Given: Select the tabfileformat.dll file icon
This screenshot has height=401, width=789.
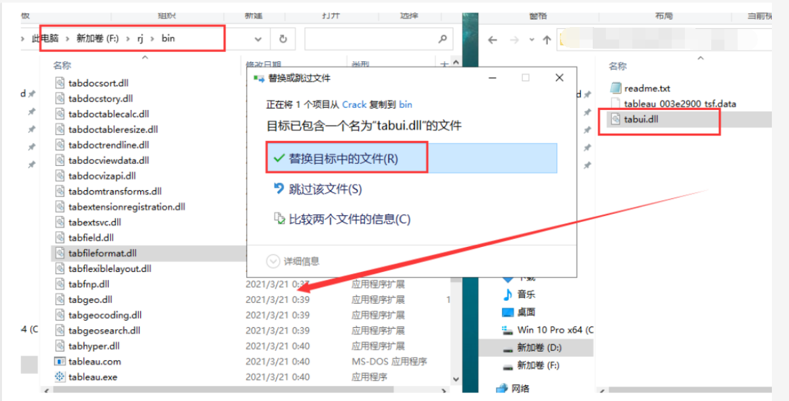Looking at the screenshot, I should click(x=60, y=253).
